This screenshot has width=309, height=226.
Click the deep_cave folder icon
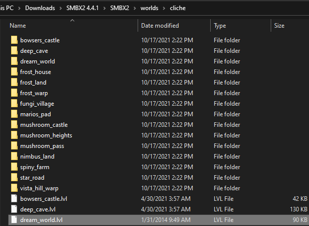click(x=14, y=51)
